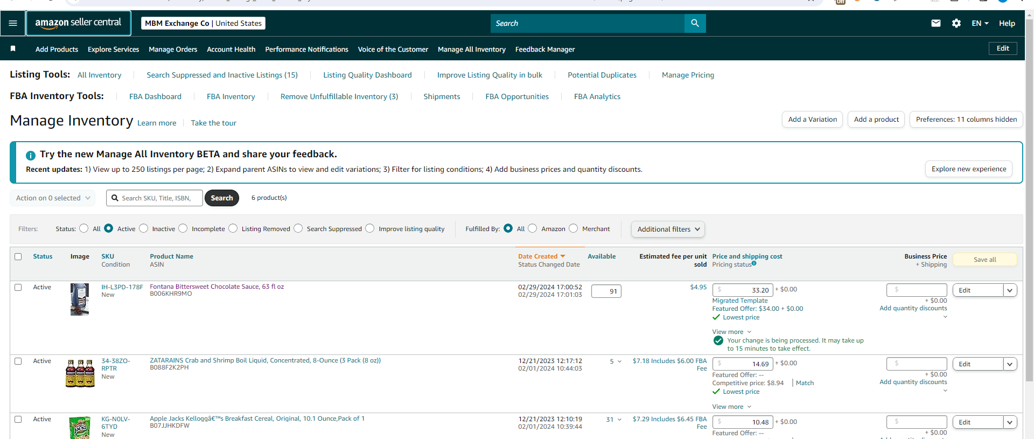Viewport: 1034px width, 439px height.
Task: Open Feedback Manager menu item
Action: pos(545,50)
